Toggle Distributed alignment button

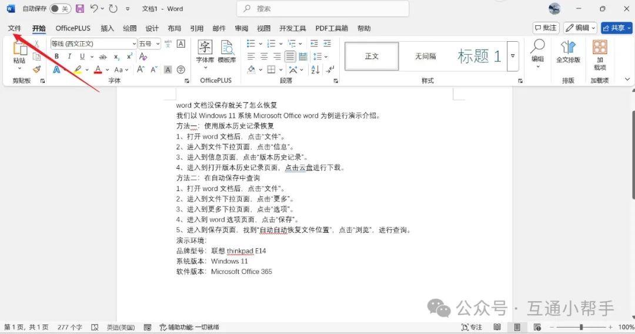click(x=303, y=56)
